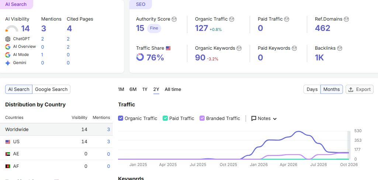Click the AI Visibility gauge icon

11,29
